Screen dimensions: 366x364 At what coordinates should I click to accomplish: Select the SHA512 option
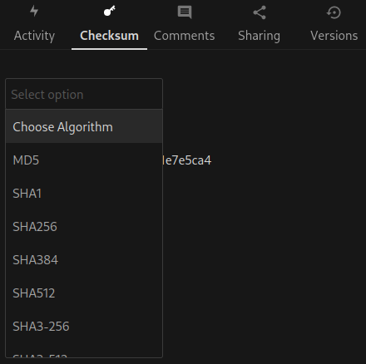pyautogui.click(x=84, y=293)
